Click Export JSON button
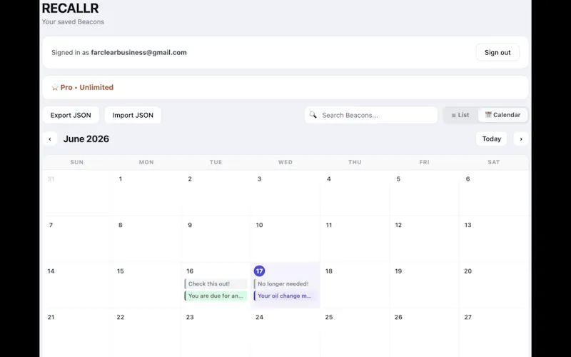Image resolution: width=571 pixels, height=357 pixels. tap(71, 115)
